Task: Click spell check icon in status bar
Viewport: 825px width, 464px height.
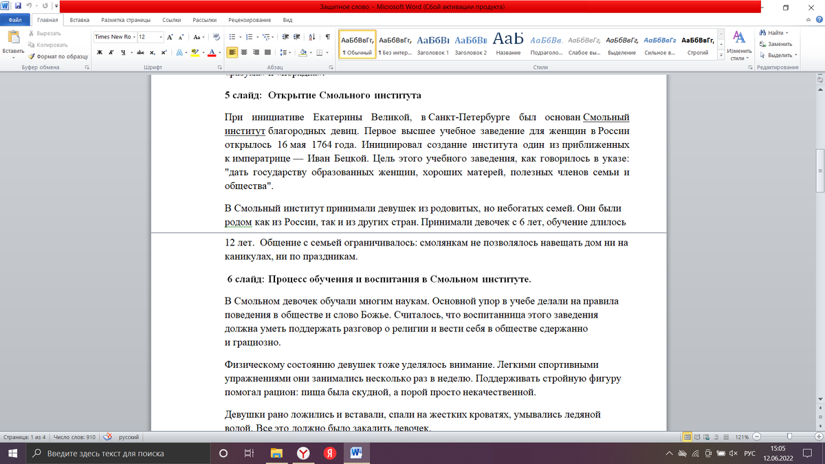Action: 107,437
